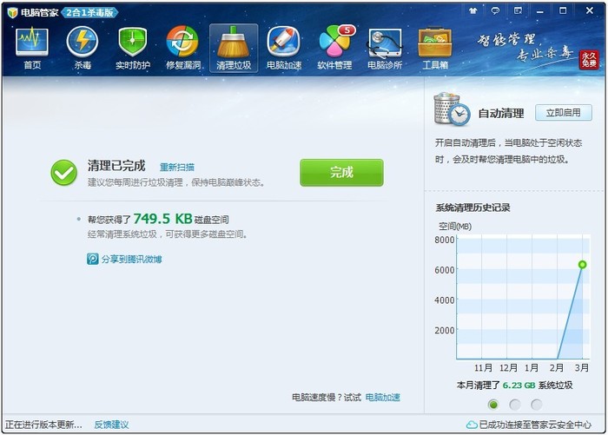Click 反馈建议 link in status bar
Screen dimensions: 608x435
(x=112, y=425)
